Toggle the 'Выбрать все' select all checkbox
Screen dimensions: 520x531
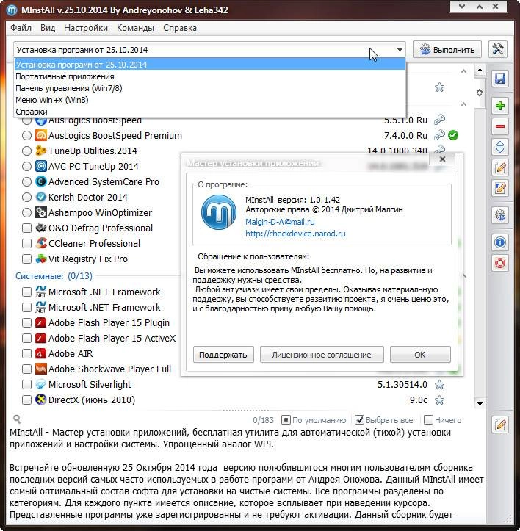359,420
